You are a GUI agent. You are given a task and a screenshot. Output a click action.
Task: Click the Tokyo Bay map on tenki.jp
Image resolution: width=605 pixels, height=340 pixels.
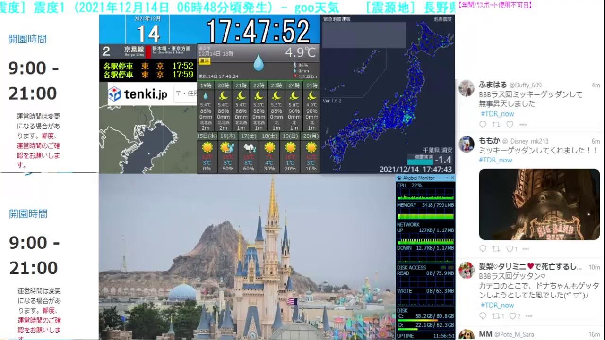(x=148, y=139)
